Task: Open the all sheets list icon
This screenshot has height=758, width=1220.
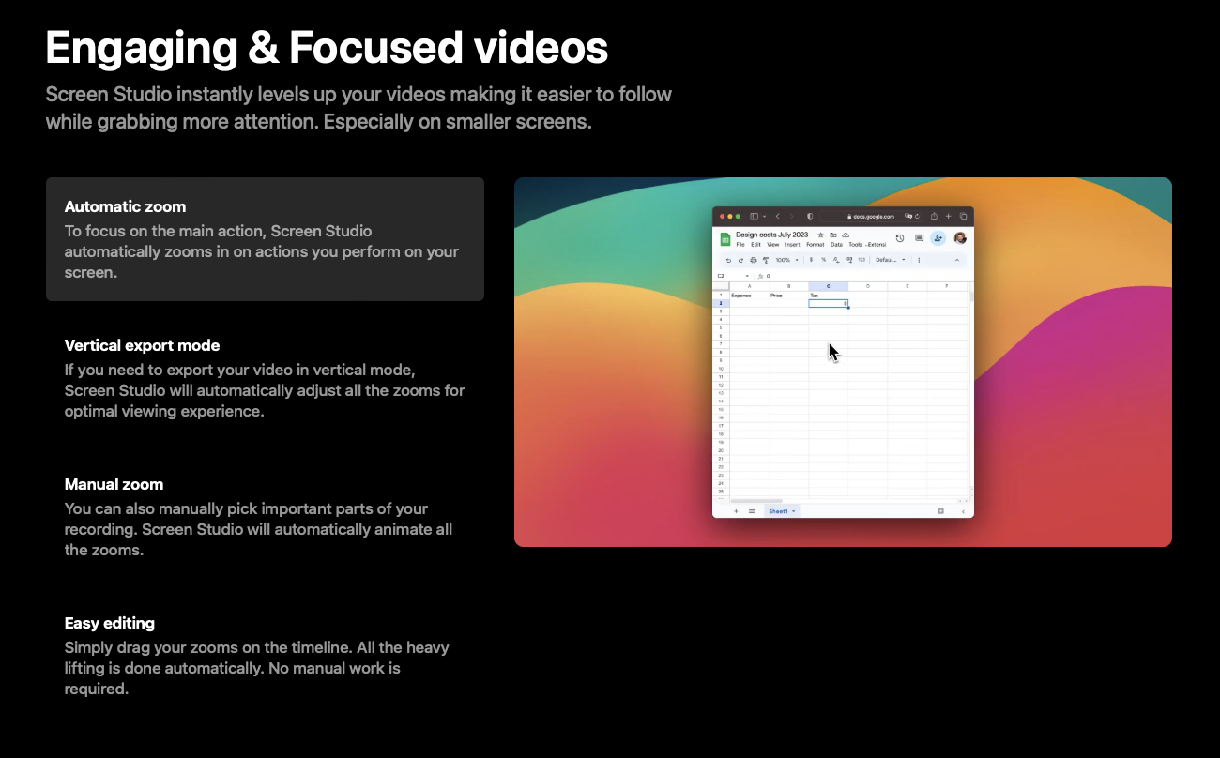Action: pyautogui.click(x=752, y=511)
